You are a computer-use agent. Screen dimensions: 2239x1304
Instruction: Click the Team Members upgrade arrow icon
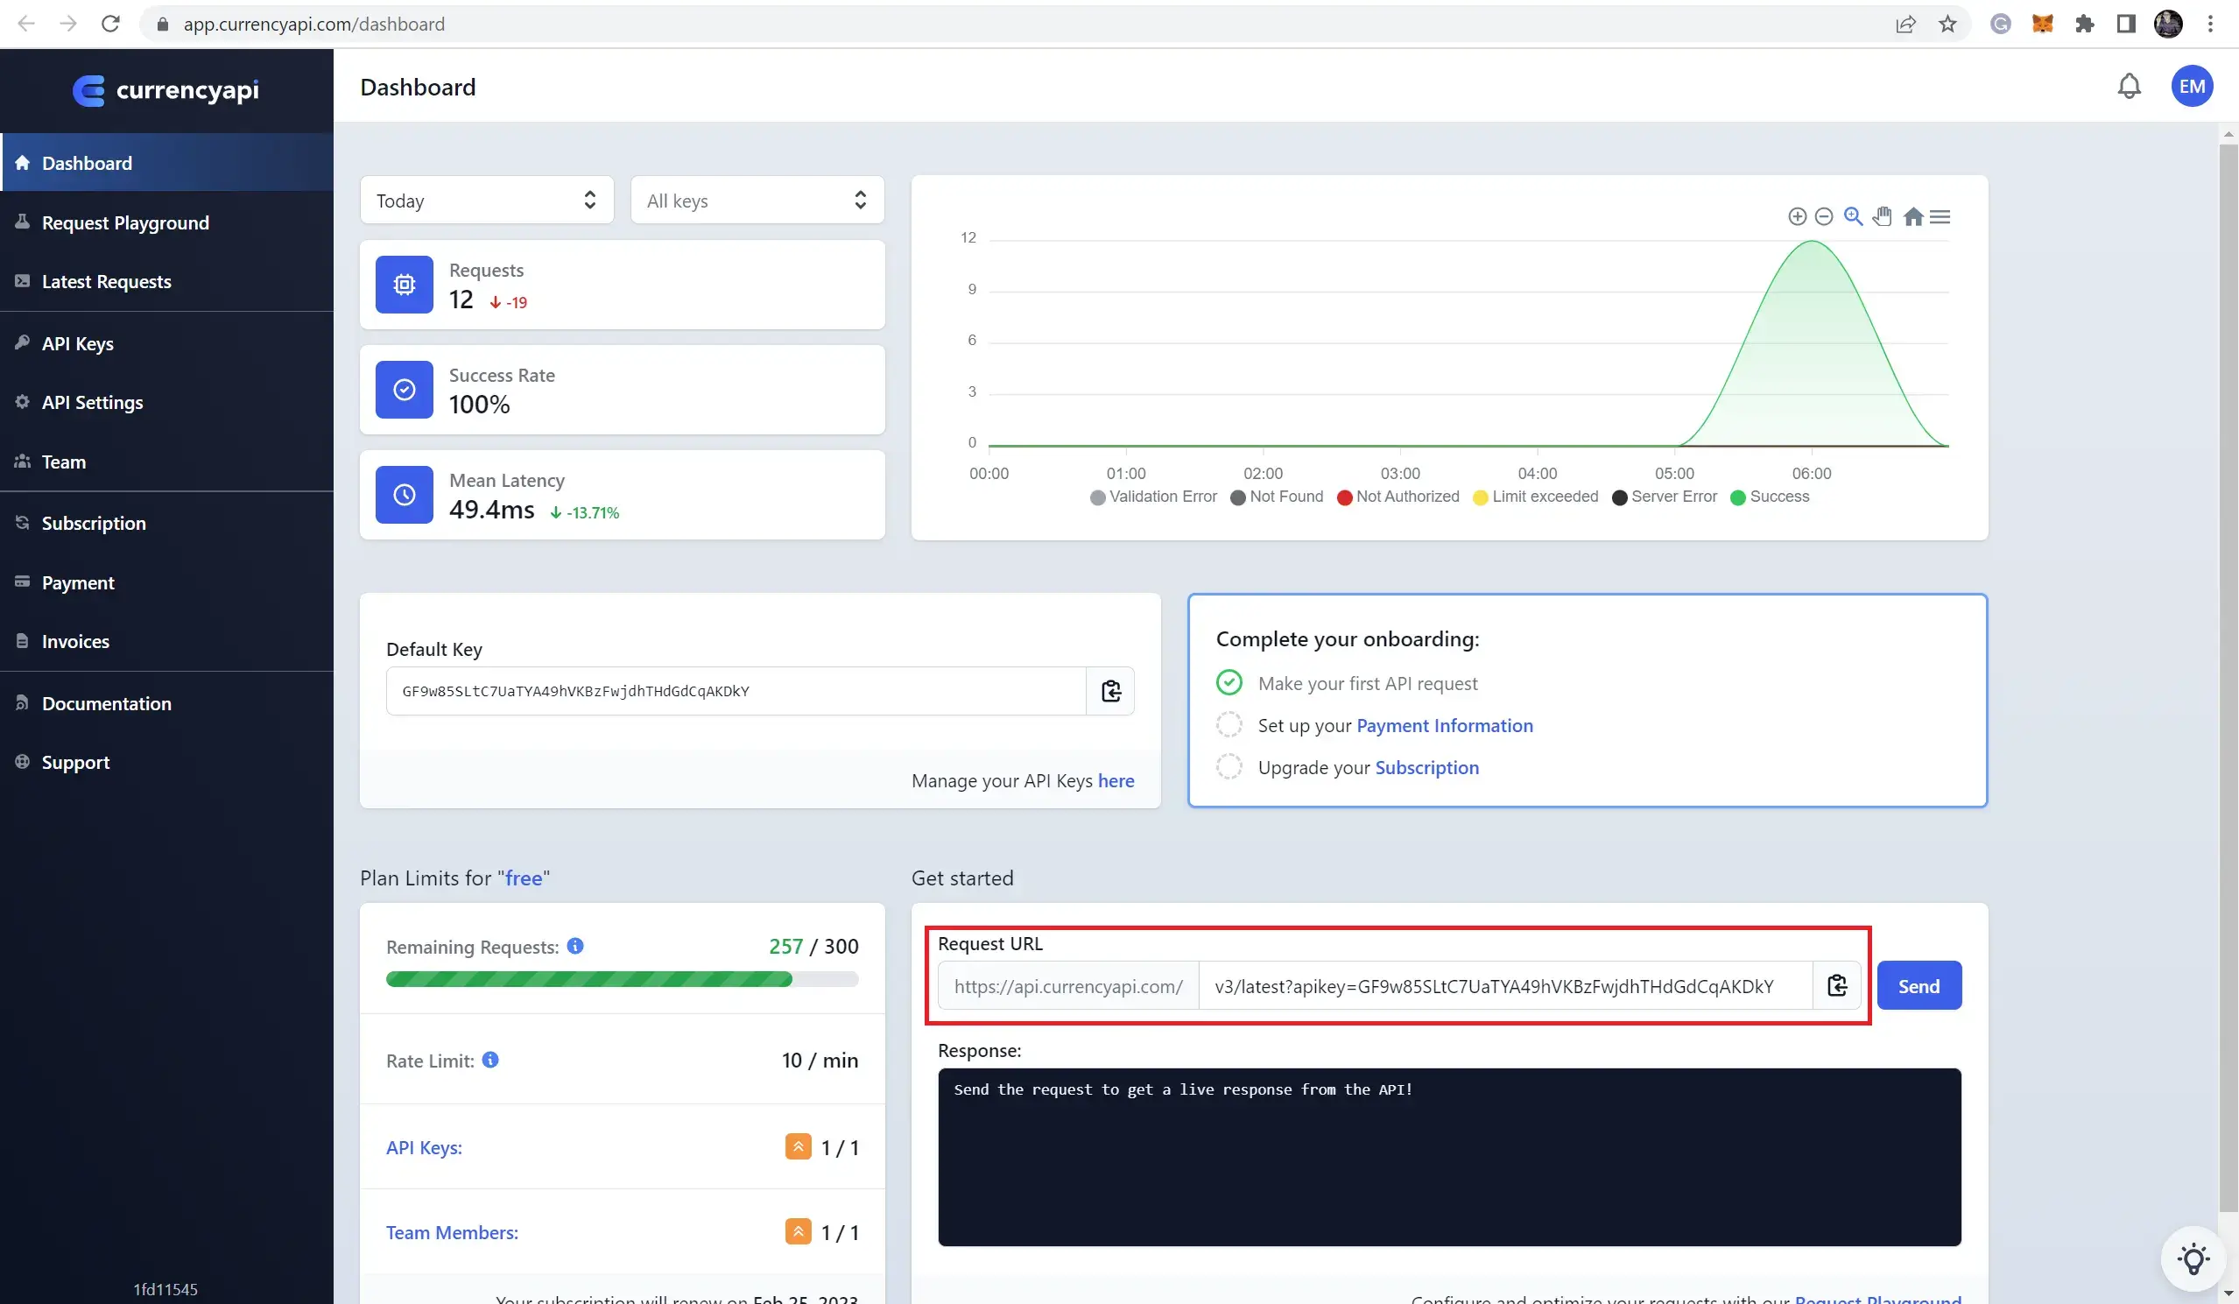tap(798, 1231)
